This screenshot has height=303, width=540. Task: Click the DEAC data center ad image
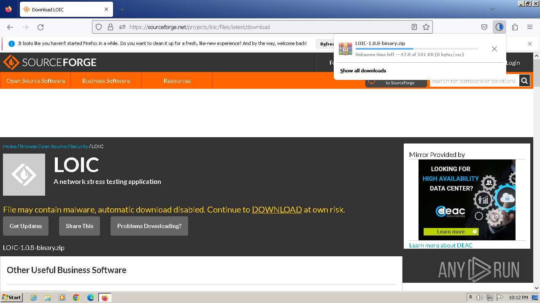[467, 200]
